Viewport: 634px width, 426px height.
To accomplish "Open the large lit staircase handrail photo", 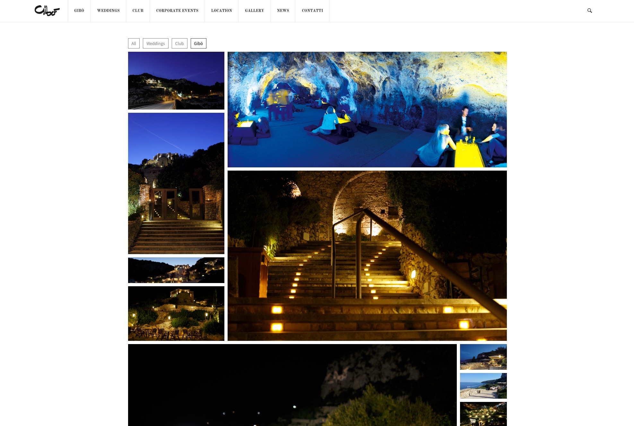I will 367,256.
